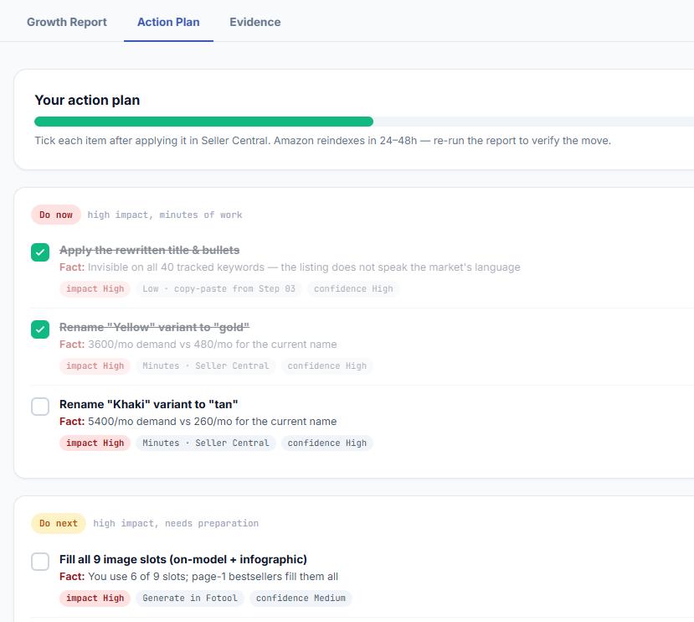This screenshot has height=622, width=694.
Task: Click 'high impact, minutes of work' label
Action: [x=165, y=215]
